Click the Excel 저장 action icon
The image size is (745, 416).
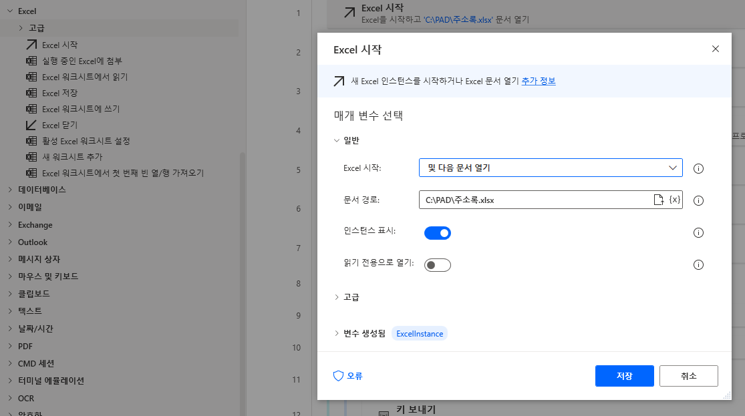(x=31, y=93)
